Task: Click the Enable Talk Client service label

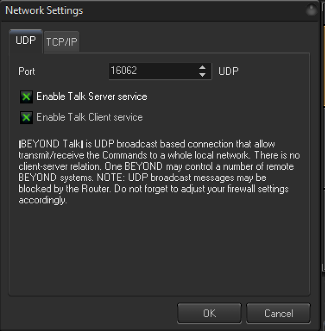Action: coord(89,117)
